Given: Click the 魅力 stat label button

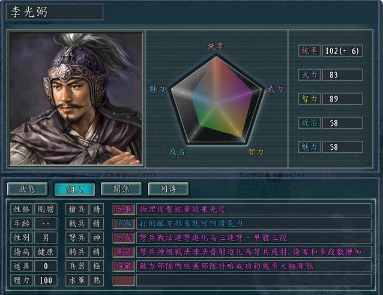Looking at the screenshot, I should point(310,147).
